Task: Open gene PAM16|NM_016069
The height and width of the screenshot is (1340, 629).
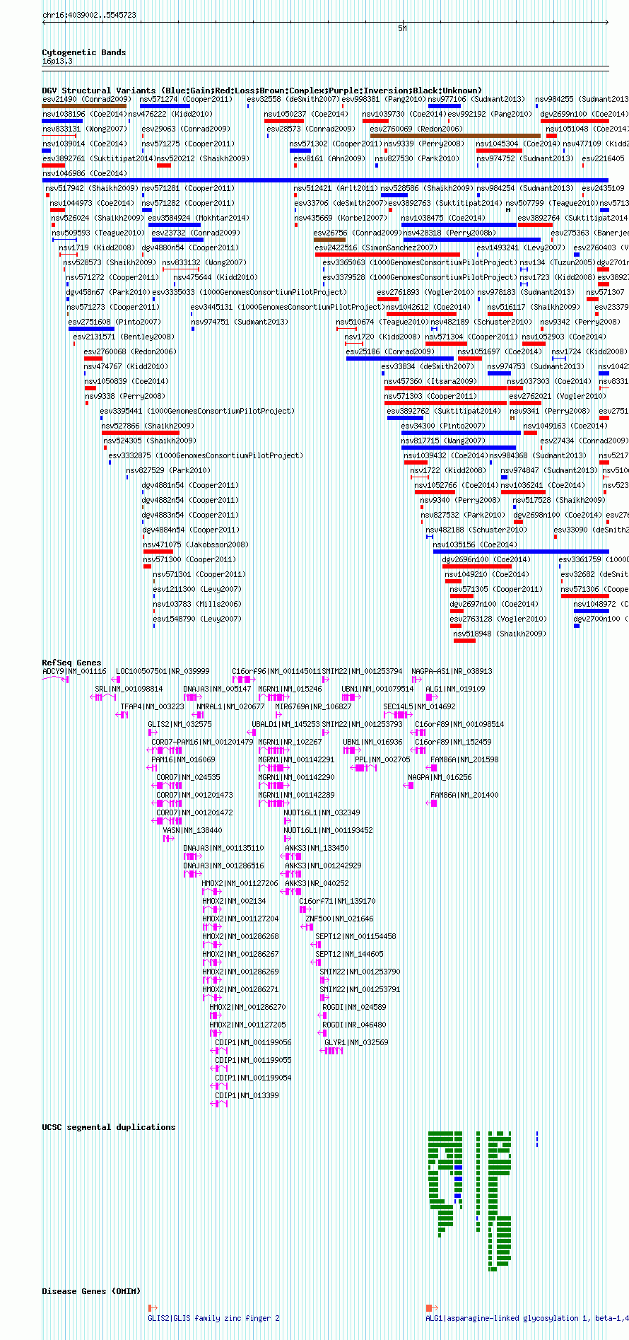Action: tap(183, 759)
